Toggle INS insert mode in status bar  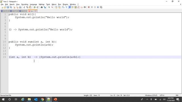coord(177,95)
